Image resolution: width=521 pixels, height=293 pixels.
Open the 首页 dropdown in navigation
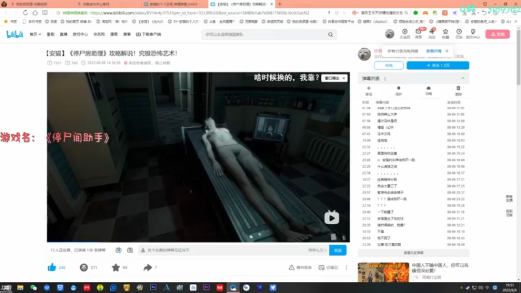[35, 35]
